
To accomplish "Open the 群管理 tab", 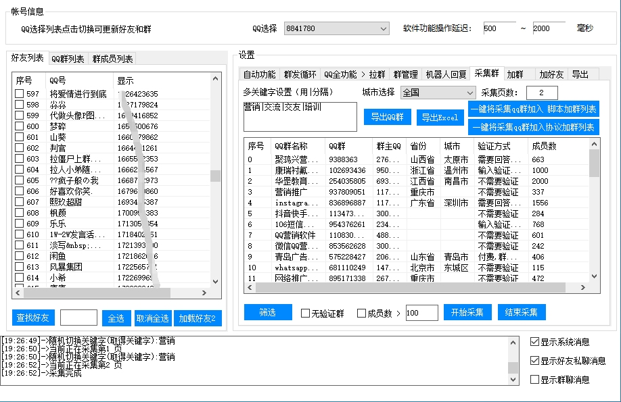I will pyautogui.click(x=406, y=74).
